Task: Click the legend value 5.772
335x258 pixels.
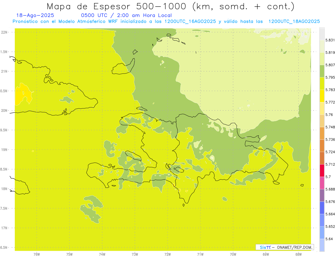Action: [x=330, y=102]
